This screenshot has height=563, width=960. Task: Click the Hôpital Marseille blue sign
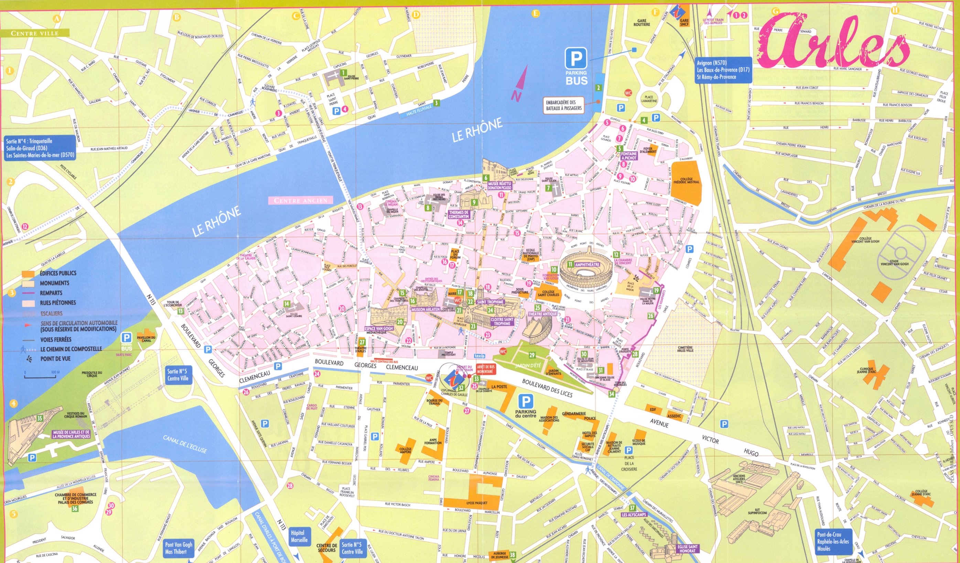click(x=300, y=536)
